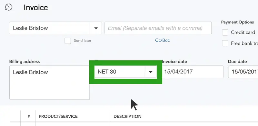Image resolution: width=258 pixels, height=126 pixels.
Task: Click the # column header
Action: click(x=29, y=117)
